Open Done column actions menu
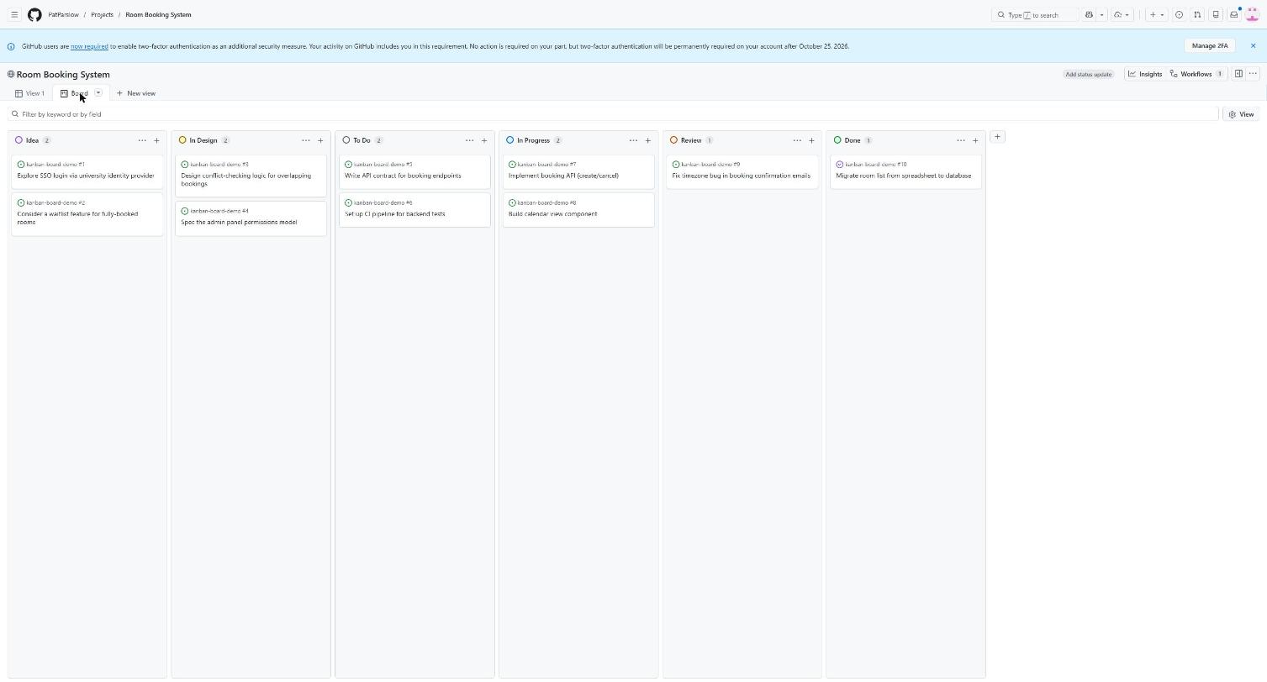Viewport: 1267px width, 682px height. (961, 140)
